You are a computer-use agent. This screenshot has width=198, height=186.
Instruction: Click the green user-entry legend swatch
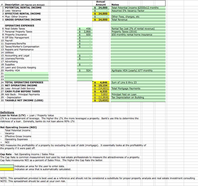coord(7,166)
